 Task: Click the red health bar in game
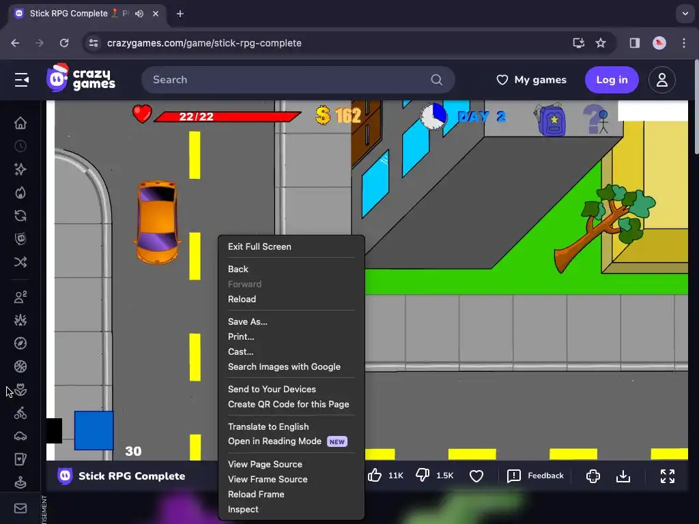point(227,117)
